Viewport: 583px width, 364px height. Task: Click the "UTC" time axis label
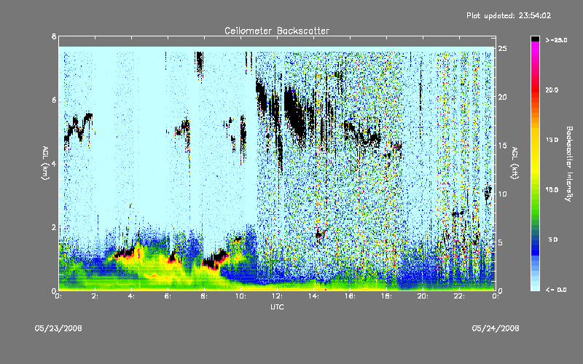click(277, 306)
